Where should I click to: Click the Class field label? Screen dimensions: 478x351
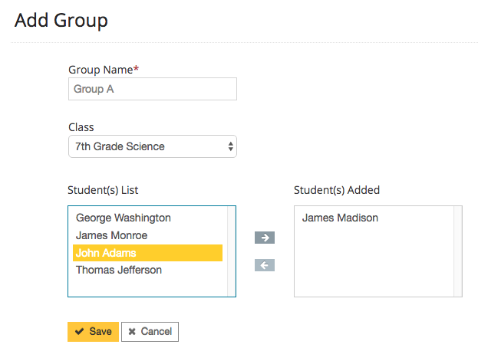(x=81, y=126)
